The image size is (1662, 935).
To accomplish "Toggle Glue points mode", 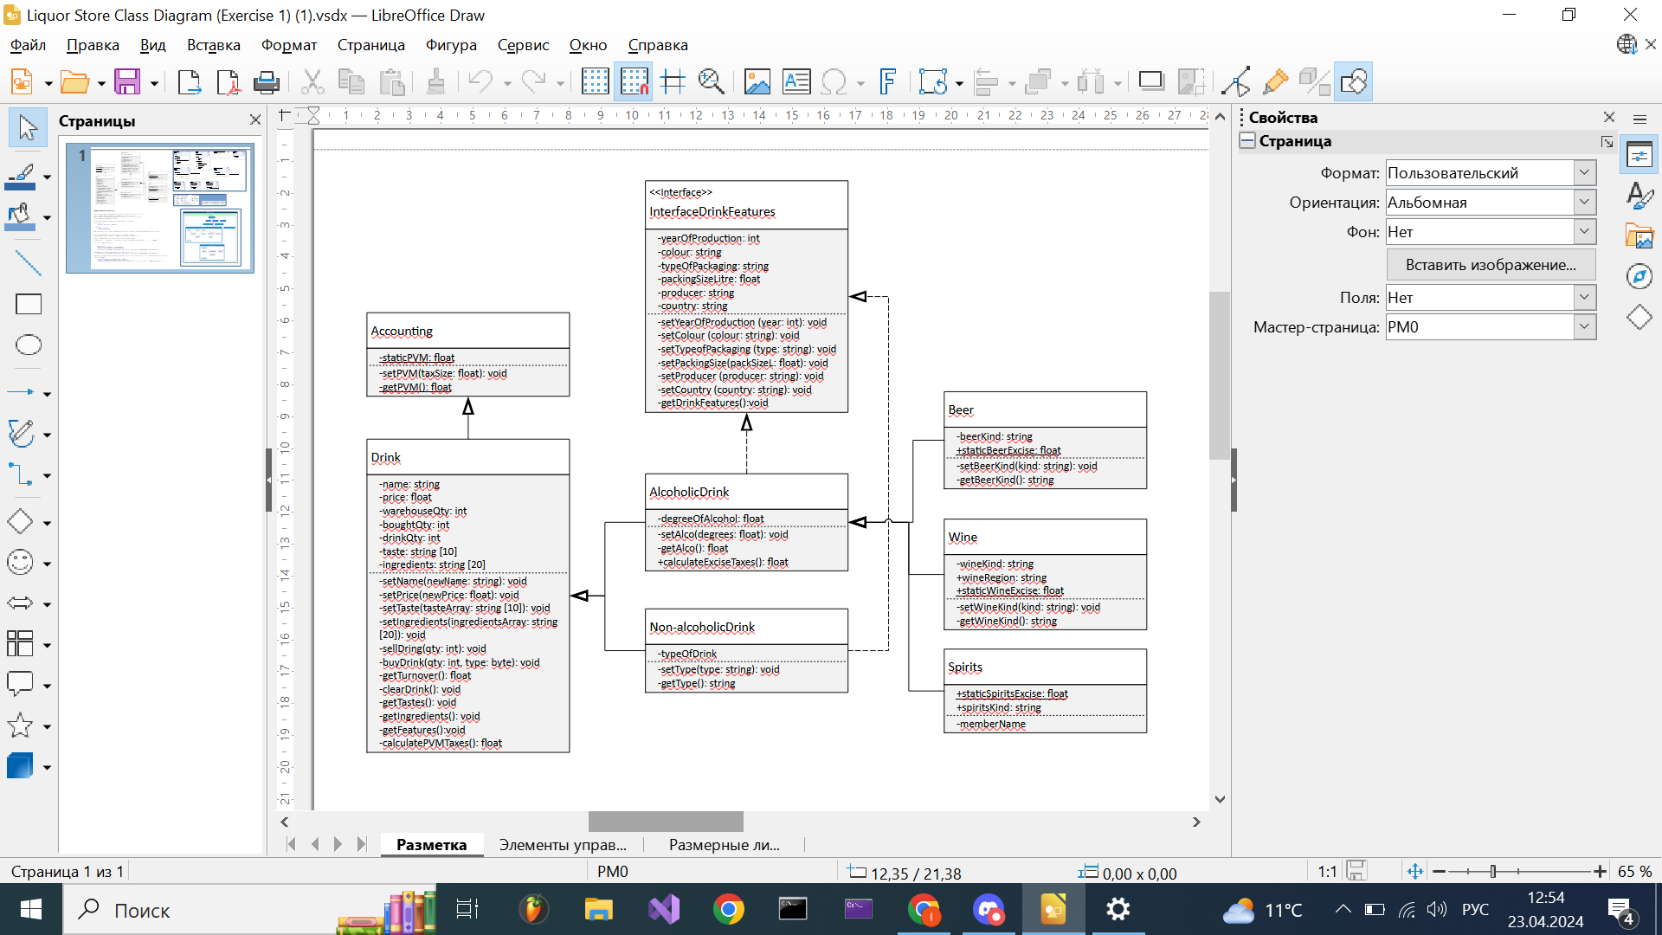I will pos(1275,82).
